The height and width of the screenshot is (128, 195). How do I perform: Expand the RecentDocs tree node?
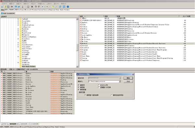tap(18, 39)
